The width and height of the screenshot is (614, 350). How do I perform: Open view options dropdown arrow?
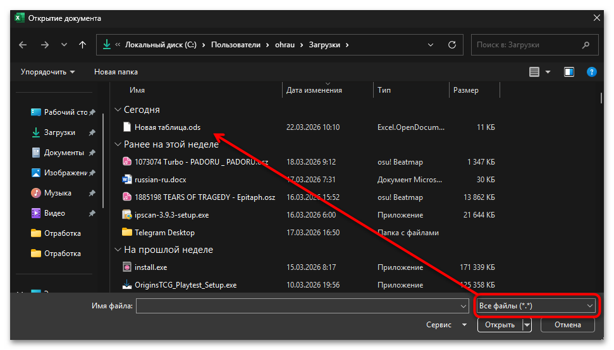click(548, 72)
